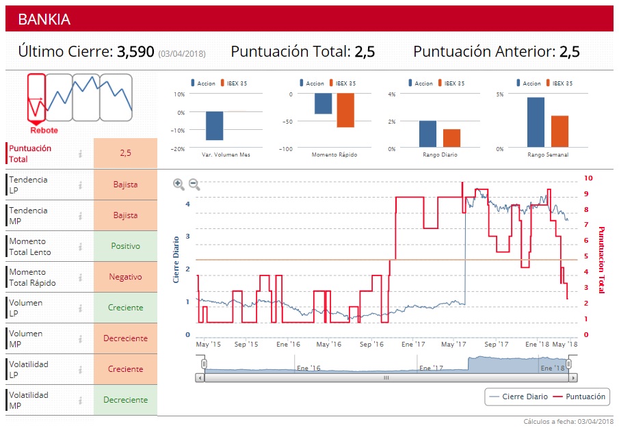619x430 pixels.
Task: Click the Momento Rápido chart label
Action: [334, 154]
